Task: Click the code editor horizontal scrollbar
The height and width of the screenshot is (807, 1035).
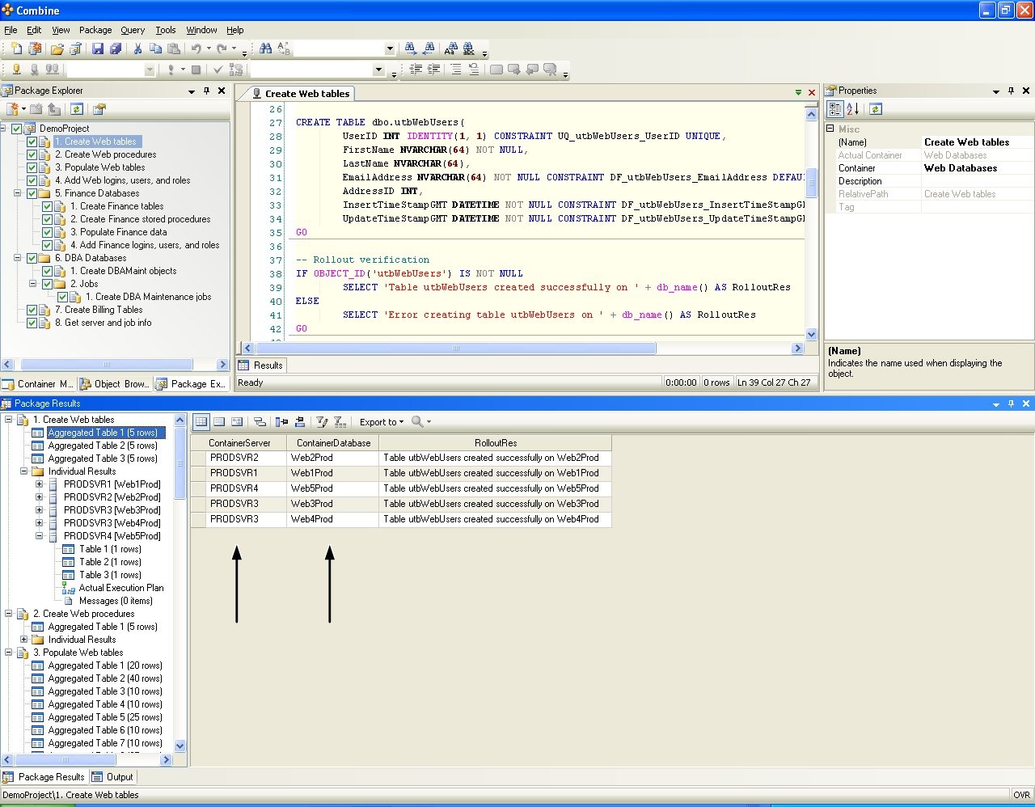Action: click(456, 349)
